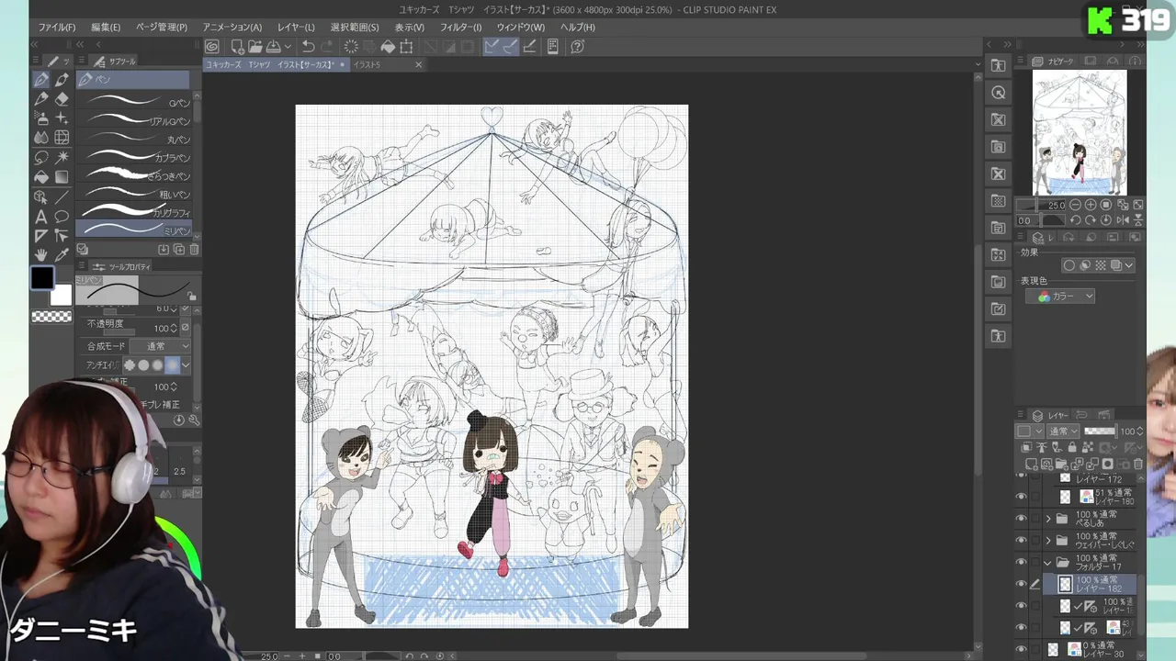Screen dimensions: 1176x661
Task: Select the Balloon tool
Action: 62,217
